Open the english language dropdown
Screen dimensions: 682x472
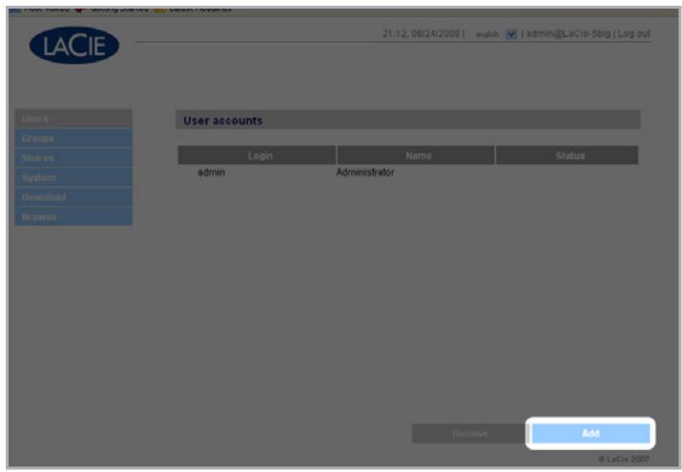511,34
